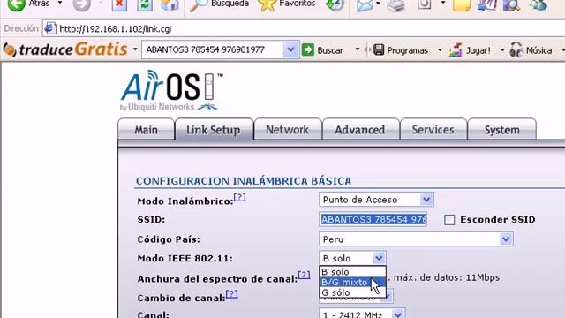Open help link next to Cambio de canal
Image resolution: width=565 pixels, height=318 pixels.
click(231, 294)
